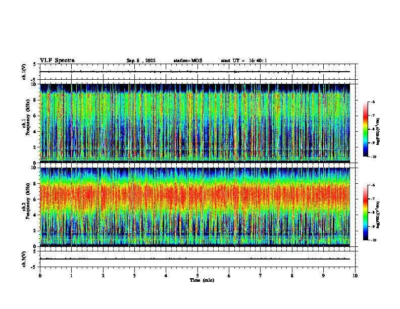400x309 pixels.
Task: Click the '1' tick on the Time axis
Action: [71, 276]
